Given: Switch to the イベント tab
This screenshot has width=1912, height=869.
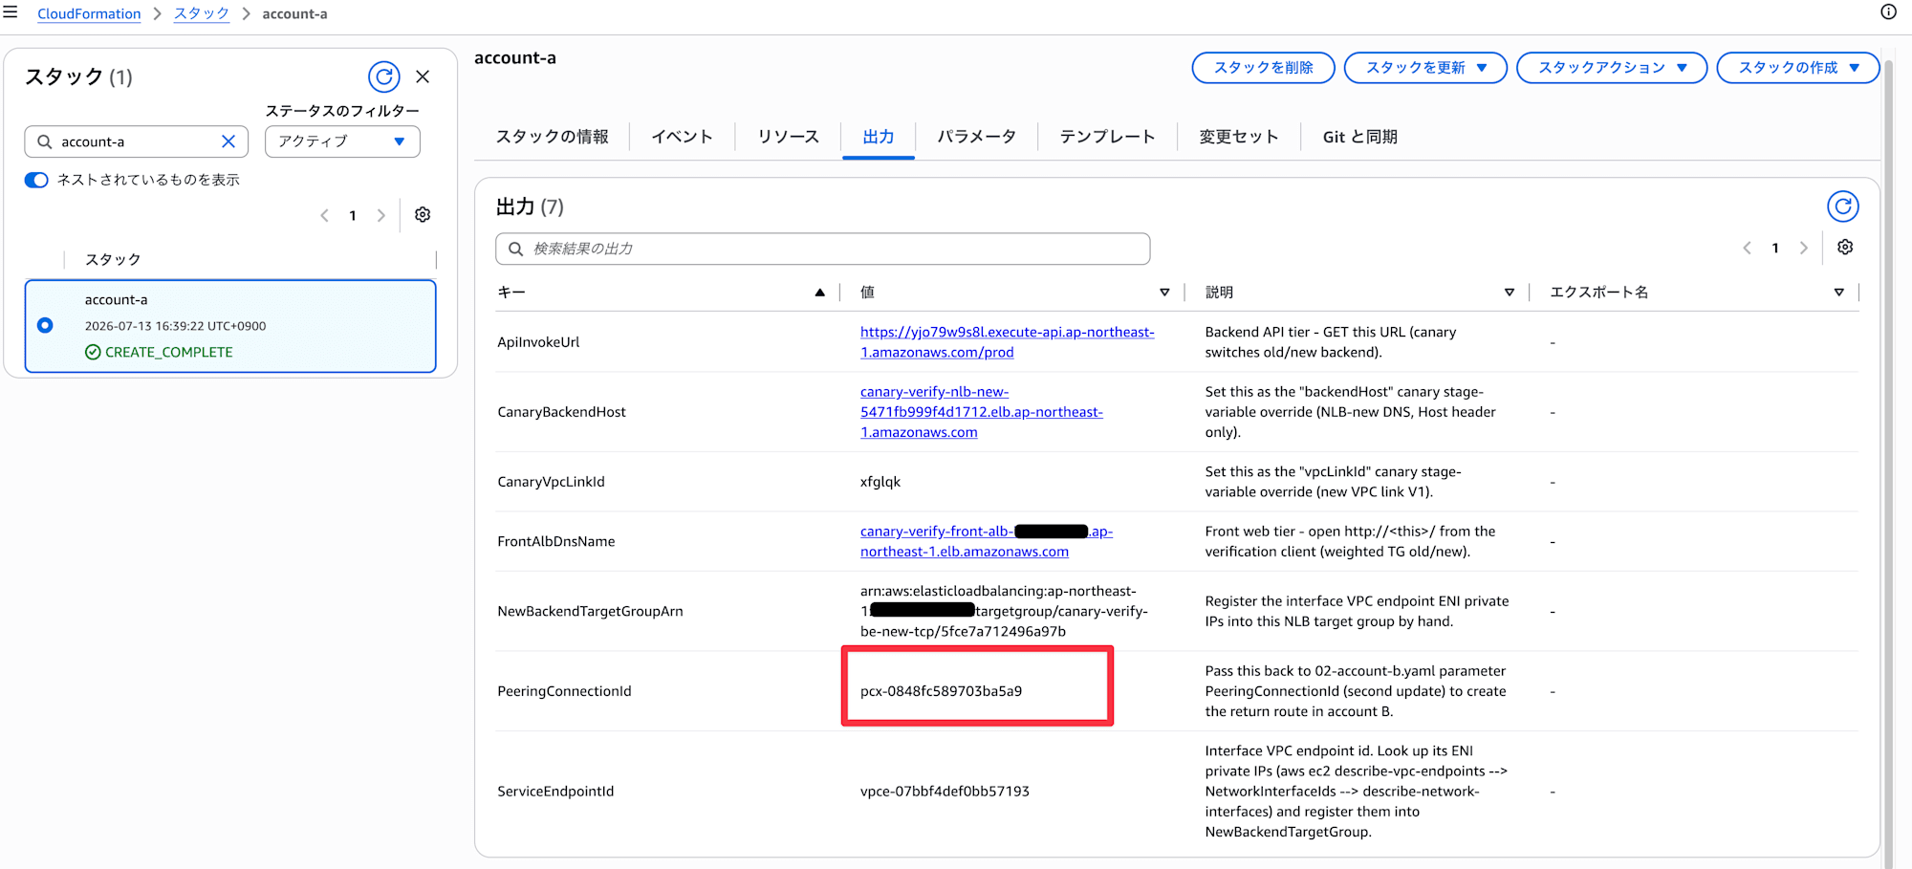Looking at the screenshot, I should 682,137.
